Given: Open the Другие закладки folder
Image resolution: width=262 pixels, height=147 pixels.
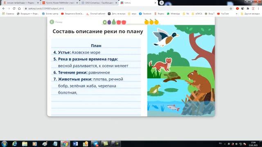Looking at the screenshot, I should [x=250, y=13].
